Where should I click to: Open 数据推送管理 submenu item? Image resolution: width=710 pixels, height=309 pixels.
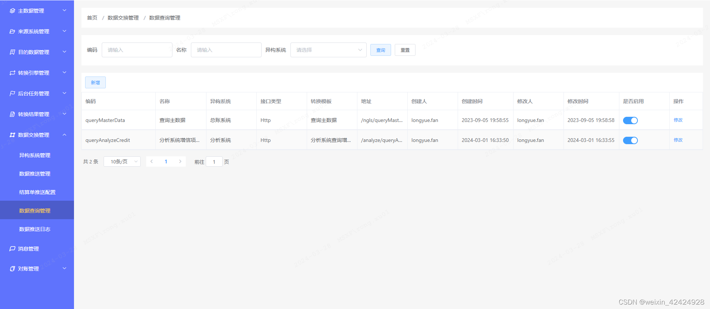pos(37,174)
